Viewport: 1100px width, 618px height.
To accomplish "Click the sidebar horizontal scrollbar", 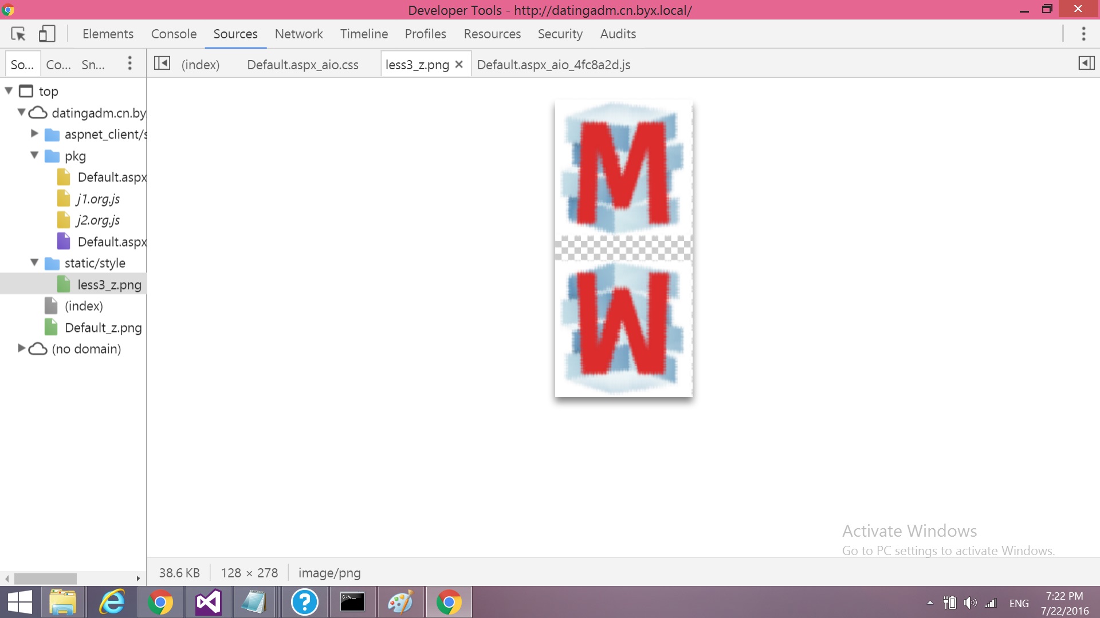I will pyautogui.click(x=46, y=579).
